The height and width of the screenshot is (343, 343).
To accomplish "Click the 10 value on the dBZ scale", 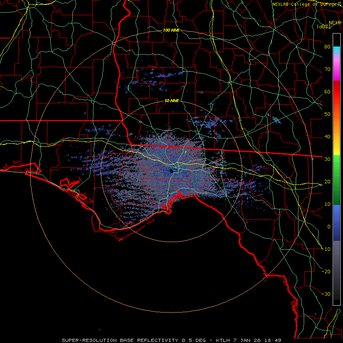I will (x=327, y=204).
